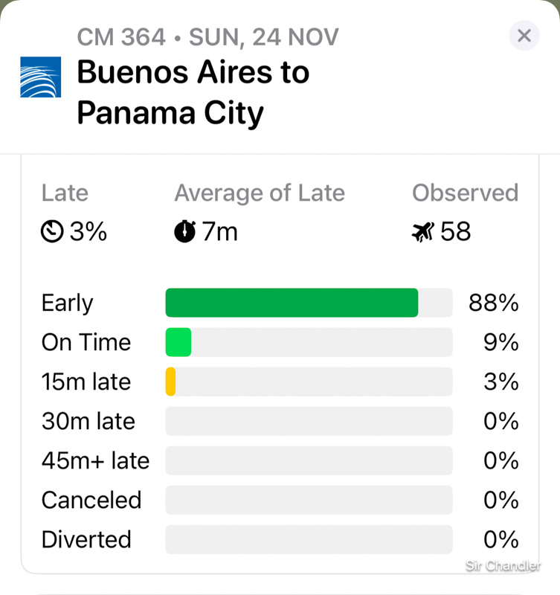The image size is (560, 595).
Task: Tap the empty 30m late bar
Action: (x=309, y=421)
